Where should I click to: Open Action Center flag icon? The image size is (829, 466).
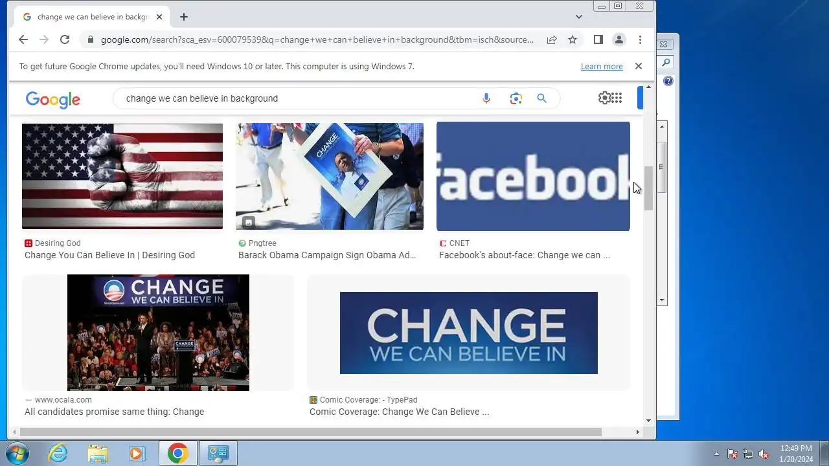tap(732, 454)
